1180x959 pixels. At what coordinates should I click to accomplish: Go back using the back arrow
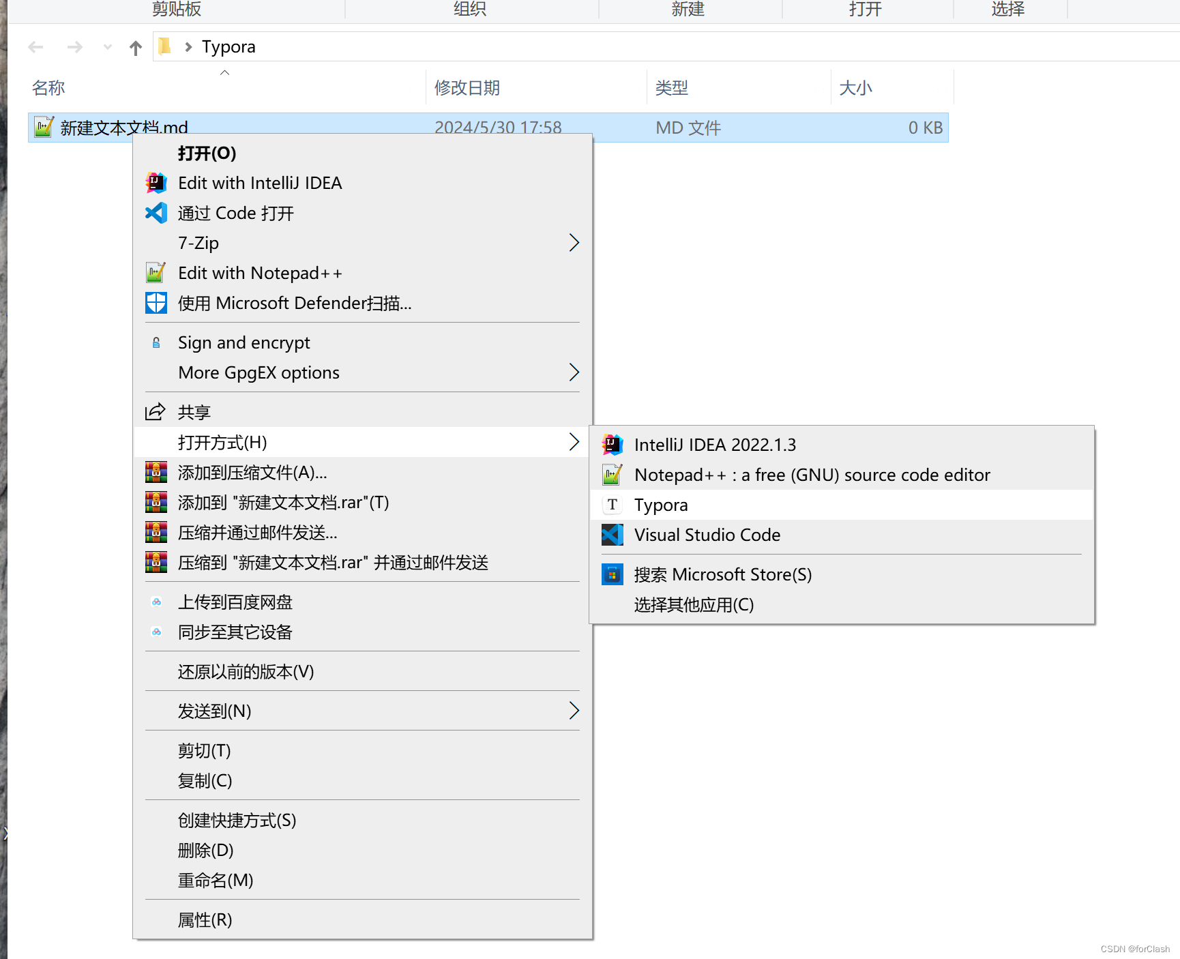tap(35, 47)
